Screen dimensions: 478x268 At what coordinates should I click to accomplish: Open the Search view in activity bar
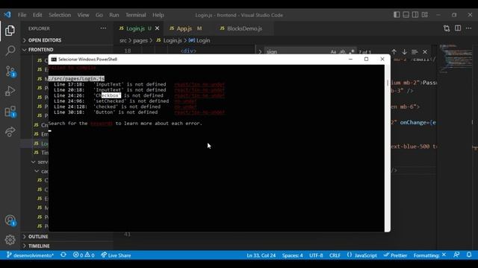10,51
